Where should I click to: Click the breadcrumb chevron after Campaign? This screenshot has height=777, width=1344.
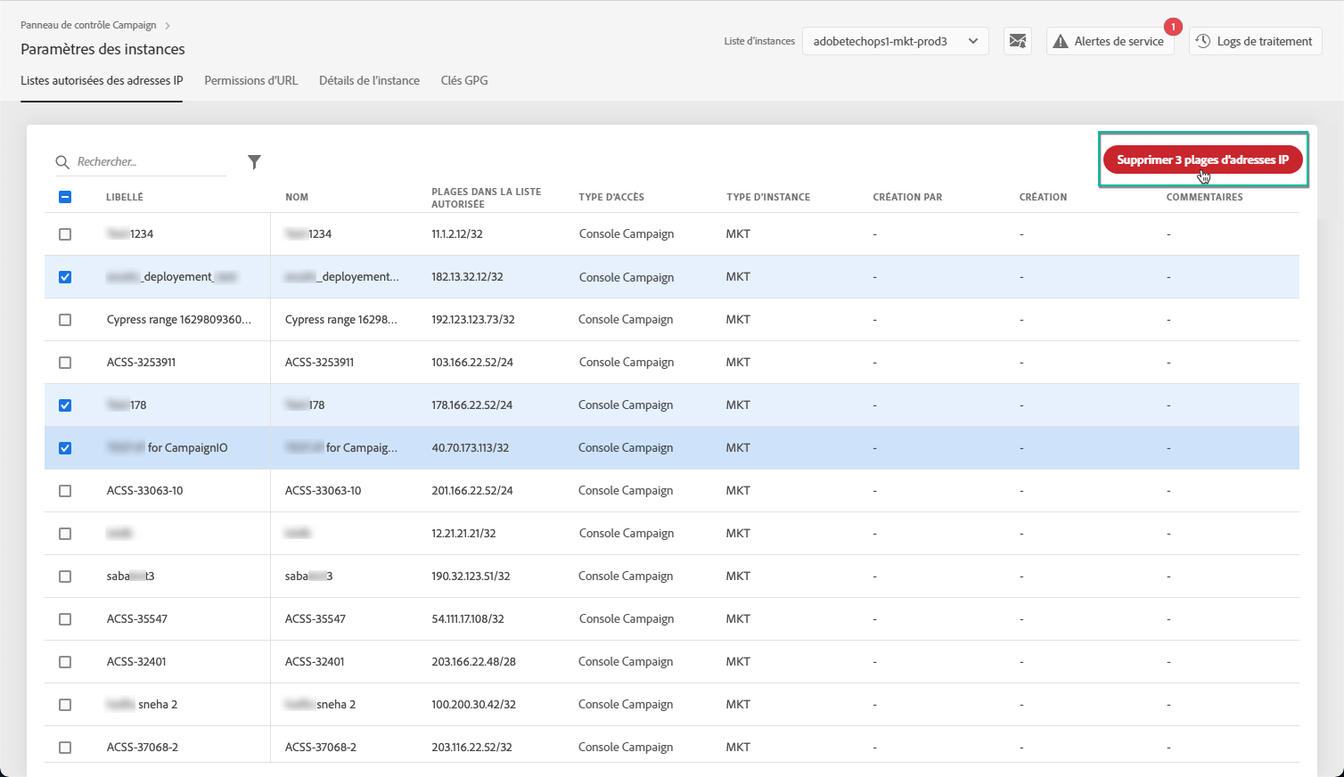coord(168,26)
